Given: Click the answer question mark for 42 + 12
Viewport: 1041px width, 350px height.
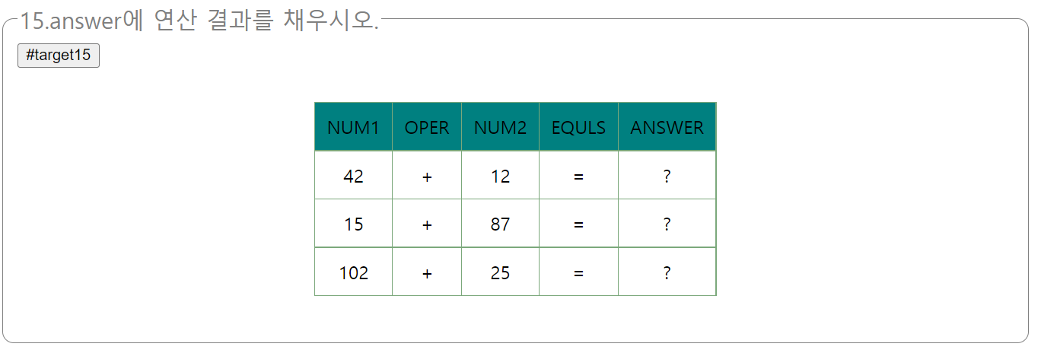Looking at the screenshot, I should (x=667, y=176).
